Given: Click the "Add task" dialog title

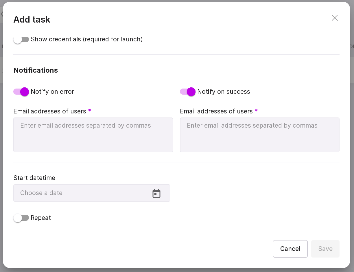Looking at the screenshot, I should 32,20.
